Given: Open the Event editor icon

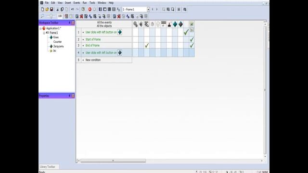Looking at the screenshot, I should click(109, 9).
